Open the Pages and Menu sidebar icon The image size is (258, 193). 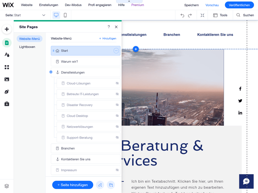coord(7,43)
